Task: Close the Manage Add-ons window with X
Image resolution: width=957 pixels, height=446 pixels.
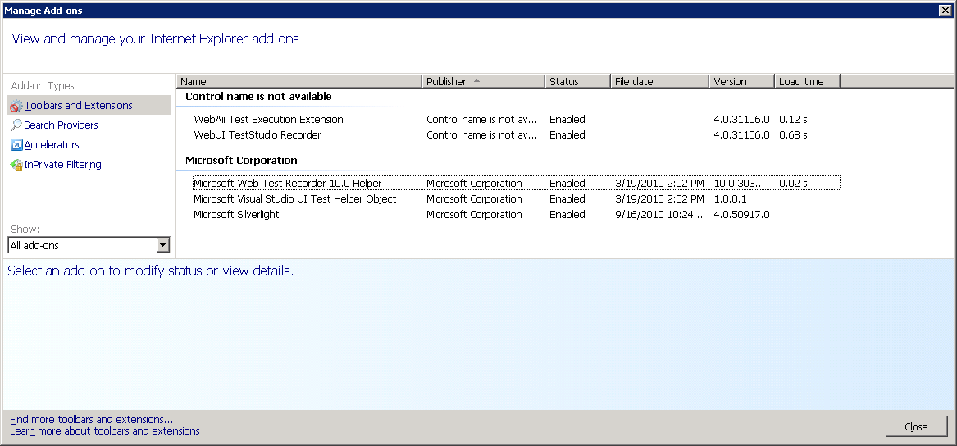Action: [x=946, y=11]
